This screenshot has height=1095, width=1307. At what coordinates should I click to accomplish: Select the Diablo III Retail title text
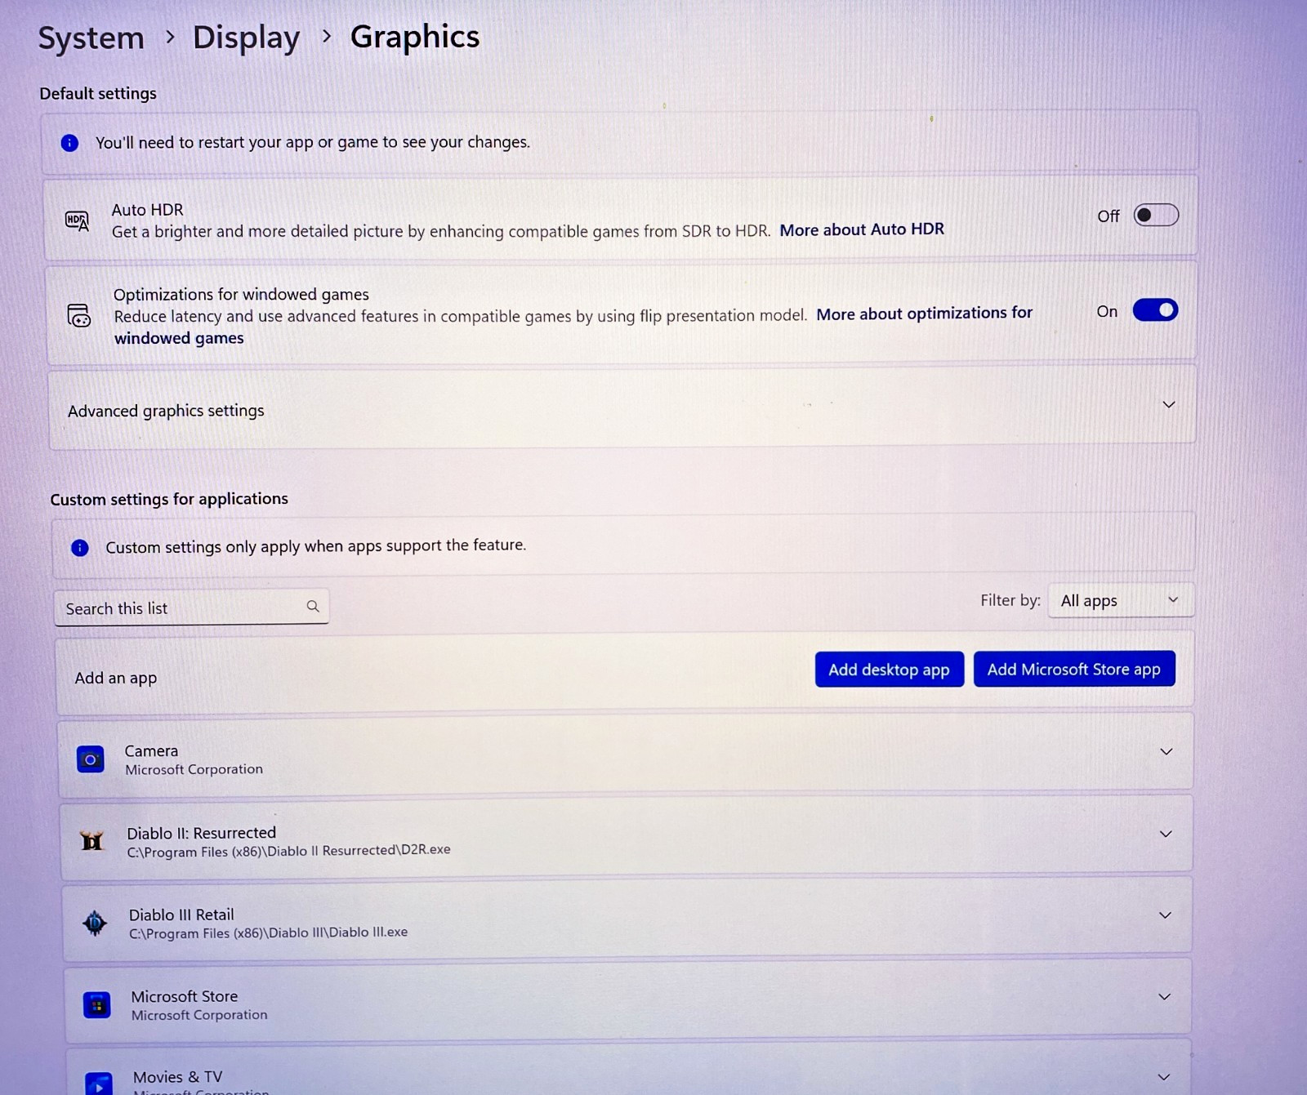pyautogui.click(x=181, y=915)
